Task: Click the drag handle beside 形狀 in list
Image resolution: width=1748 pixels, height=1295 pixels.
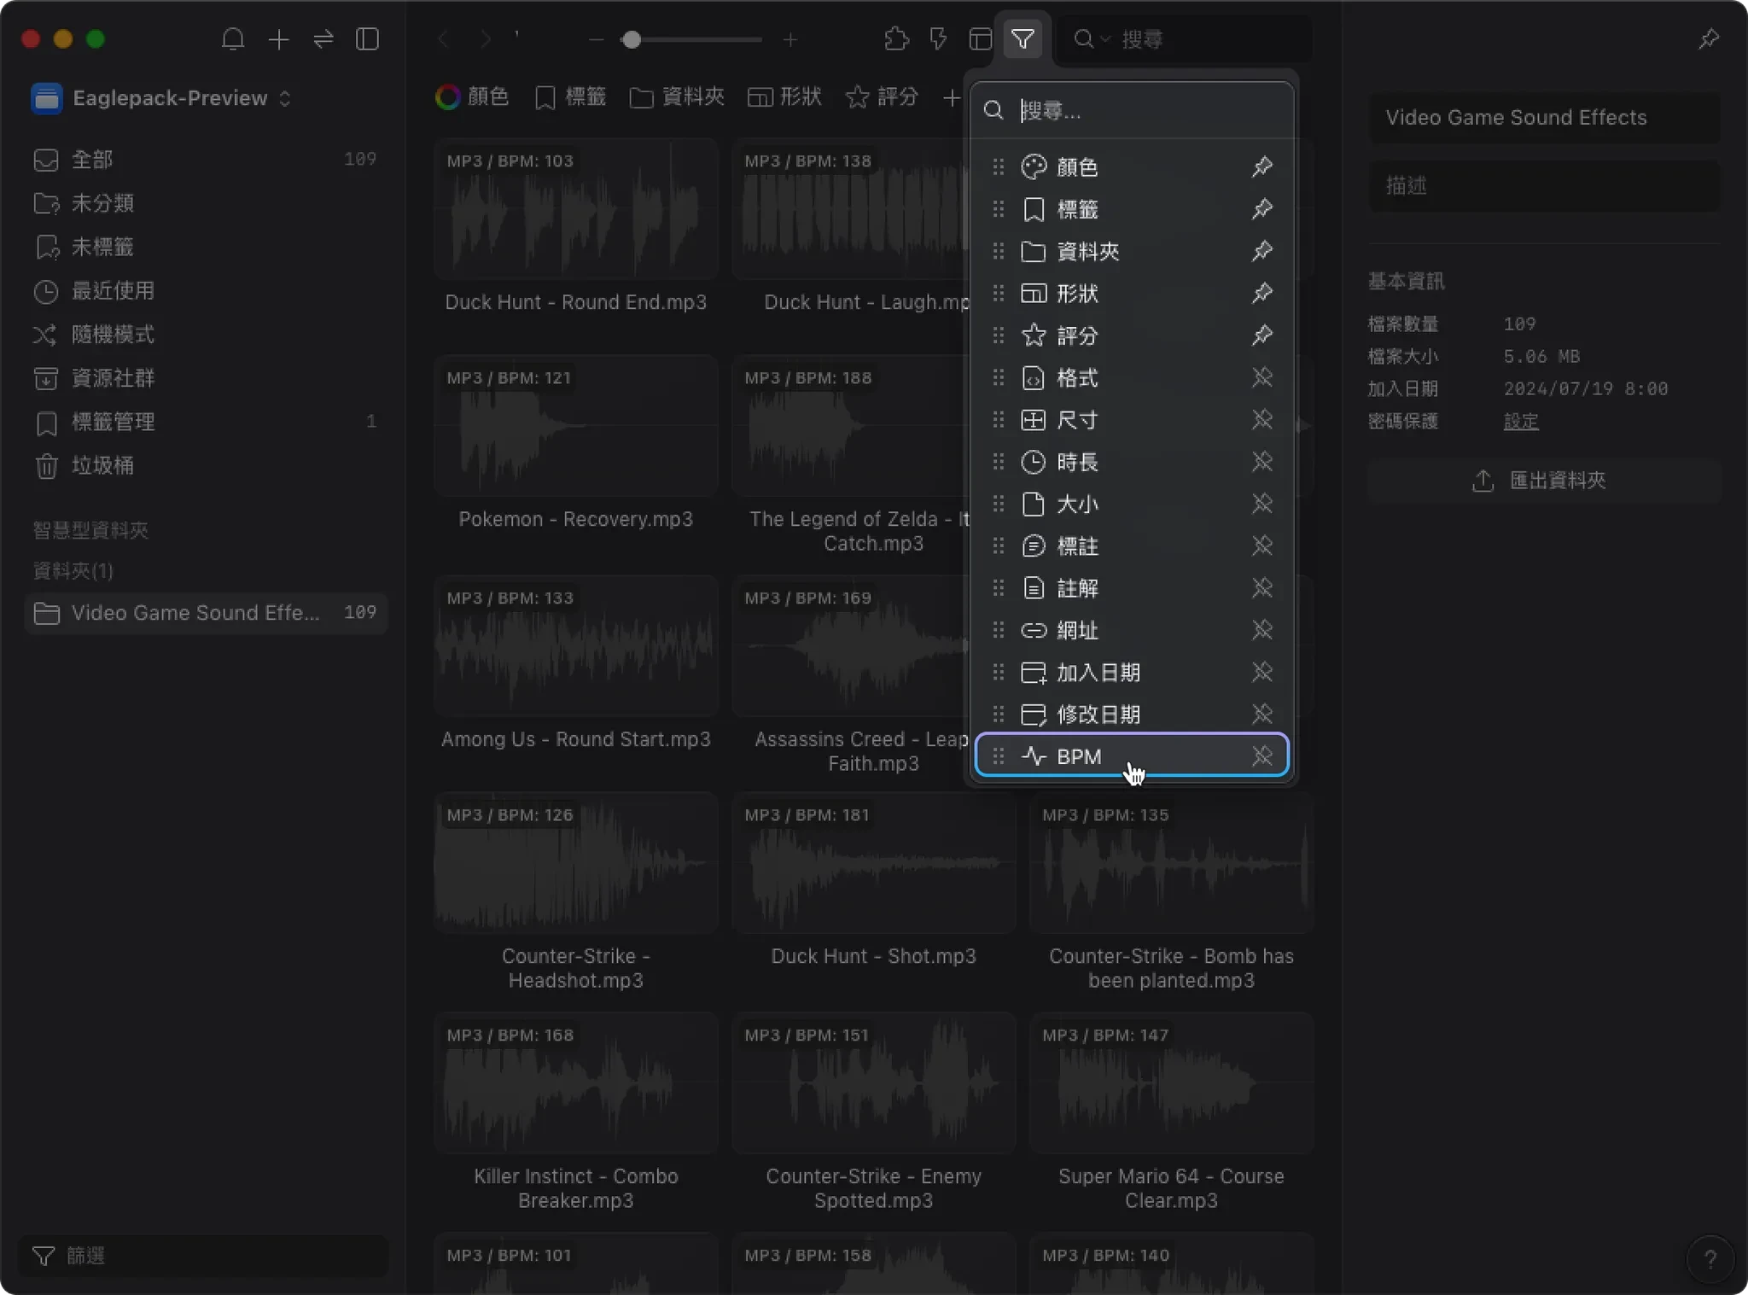Action: tap(998, 294)
